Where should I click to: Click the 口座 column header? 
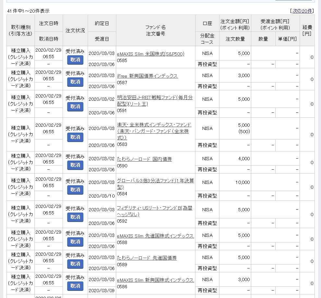tap(207, 23)
